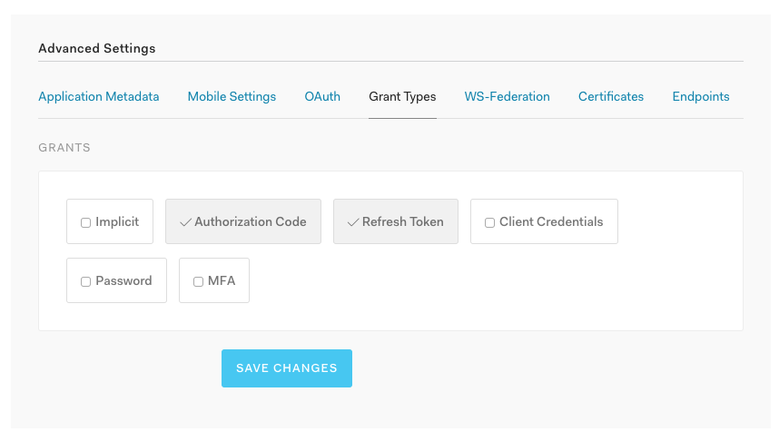Check the Password grant checkbox square

86,281
